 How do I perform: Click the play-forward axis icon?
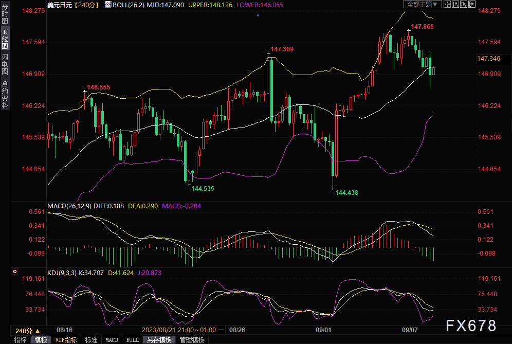[x=463, y=4]
